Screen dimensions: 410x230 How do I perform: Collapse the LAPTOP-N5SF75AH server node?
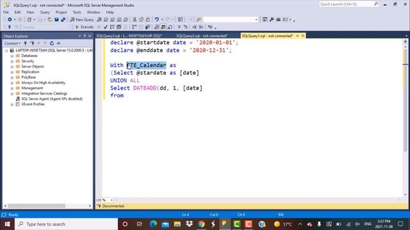[6, 50]
